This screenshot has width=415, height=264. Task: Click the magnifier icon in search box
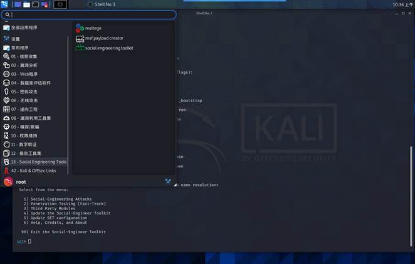tap(8, 15)
